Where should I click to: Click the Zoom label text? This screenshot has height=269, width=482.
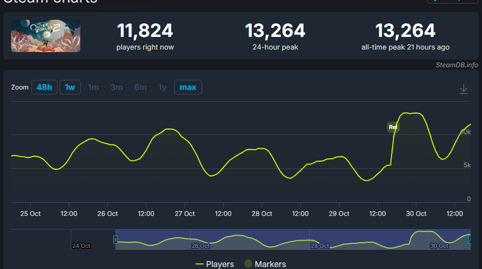point(20,87)
